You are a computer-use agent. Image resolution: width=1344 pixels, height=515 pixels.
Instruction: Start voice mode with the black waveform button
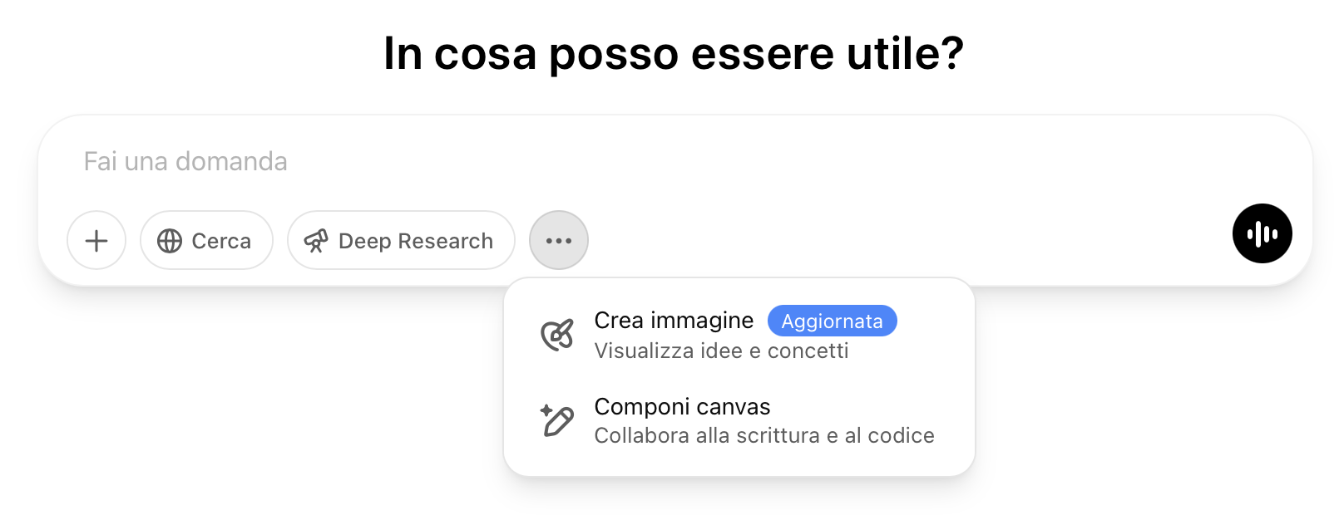[1262, 233]
